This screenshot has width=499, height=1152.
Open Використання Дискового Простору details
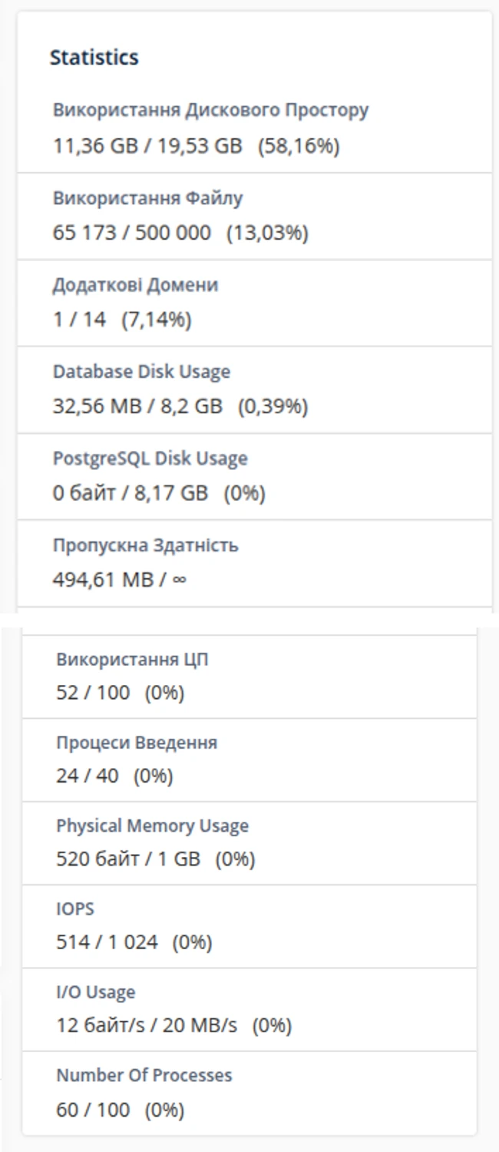pyautogui.click(x=210, y=109)
